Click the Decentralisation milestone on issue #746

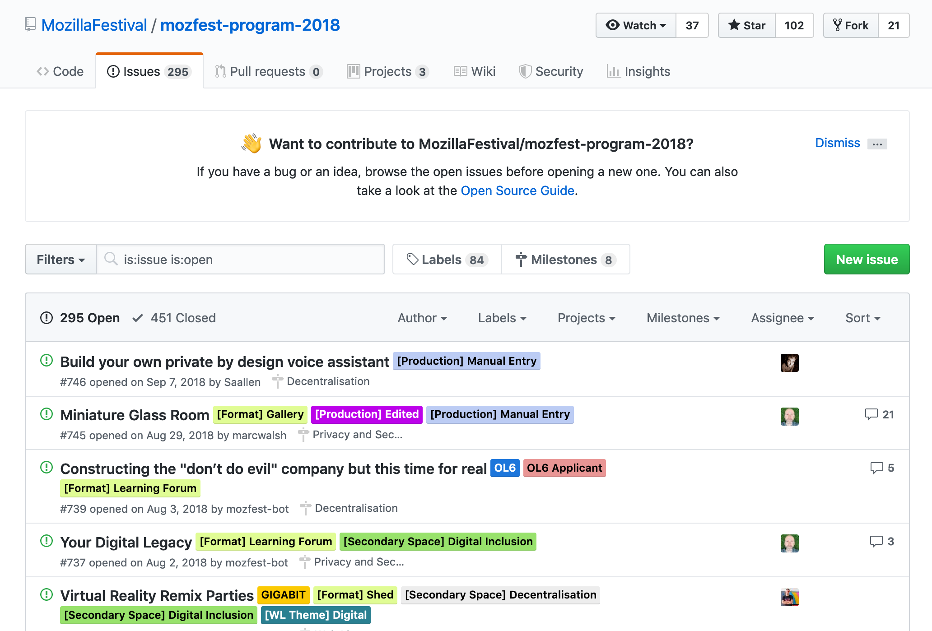(x=321, y=381)
